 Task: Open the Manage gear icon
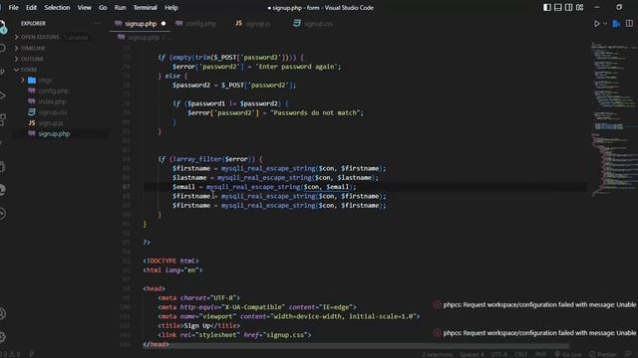2,336
